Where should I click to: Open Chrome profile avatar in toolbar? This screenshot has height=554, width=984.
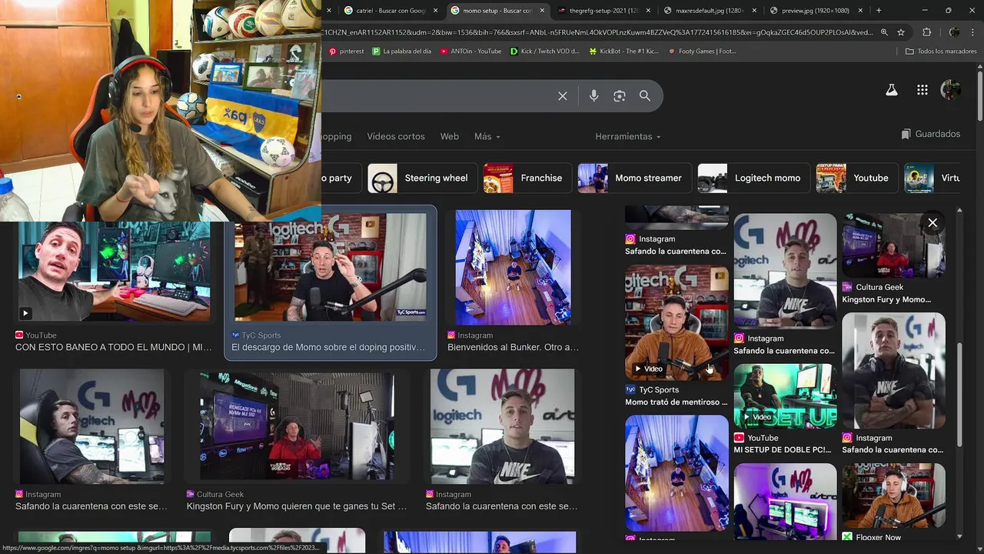954,32
